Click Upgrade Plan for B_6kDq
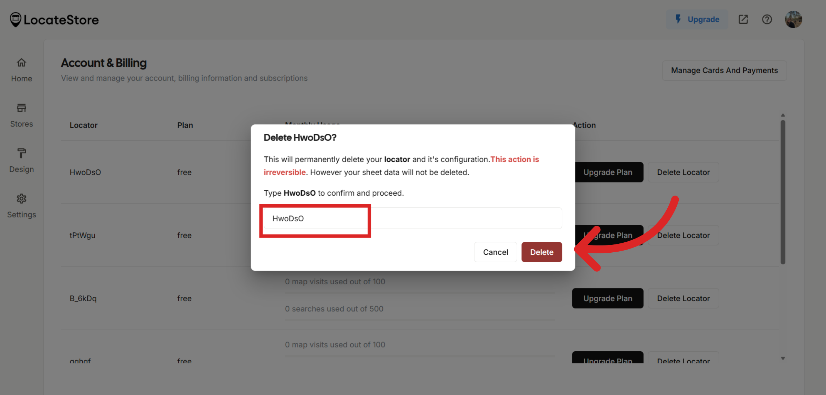Image resolution: width=826 pixels, height=395 pixels. click(x=607, y=298)
